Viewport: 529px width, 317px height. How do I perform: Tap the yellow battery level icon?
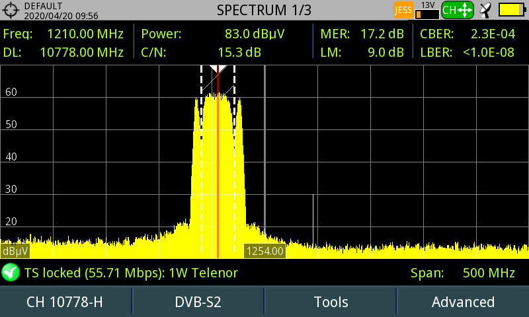click(512, 10)
